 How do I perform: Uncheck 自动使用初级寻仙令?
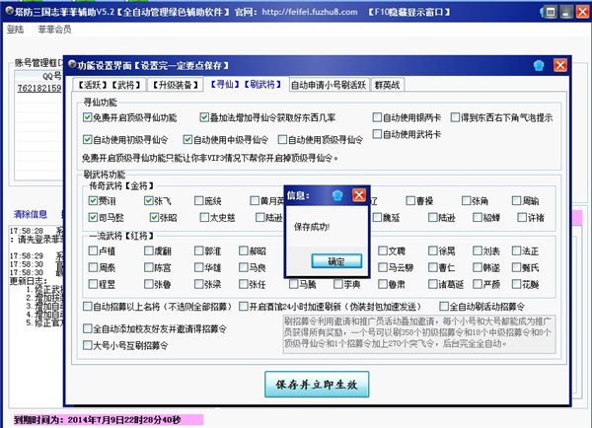tap(87, 140)
